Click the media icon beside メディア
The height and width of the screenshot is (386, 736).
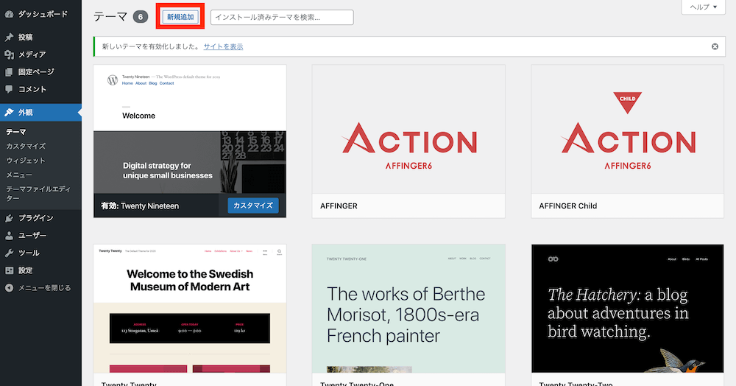tap(9, 55)
